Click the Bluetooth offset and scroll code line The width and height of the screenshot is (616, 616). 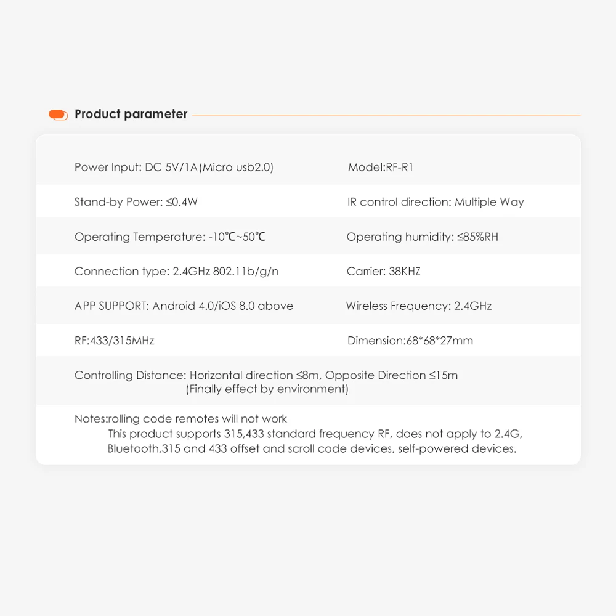click(x=312, y=448)
